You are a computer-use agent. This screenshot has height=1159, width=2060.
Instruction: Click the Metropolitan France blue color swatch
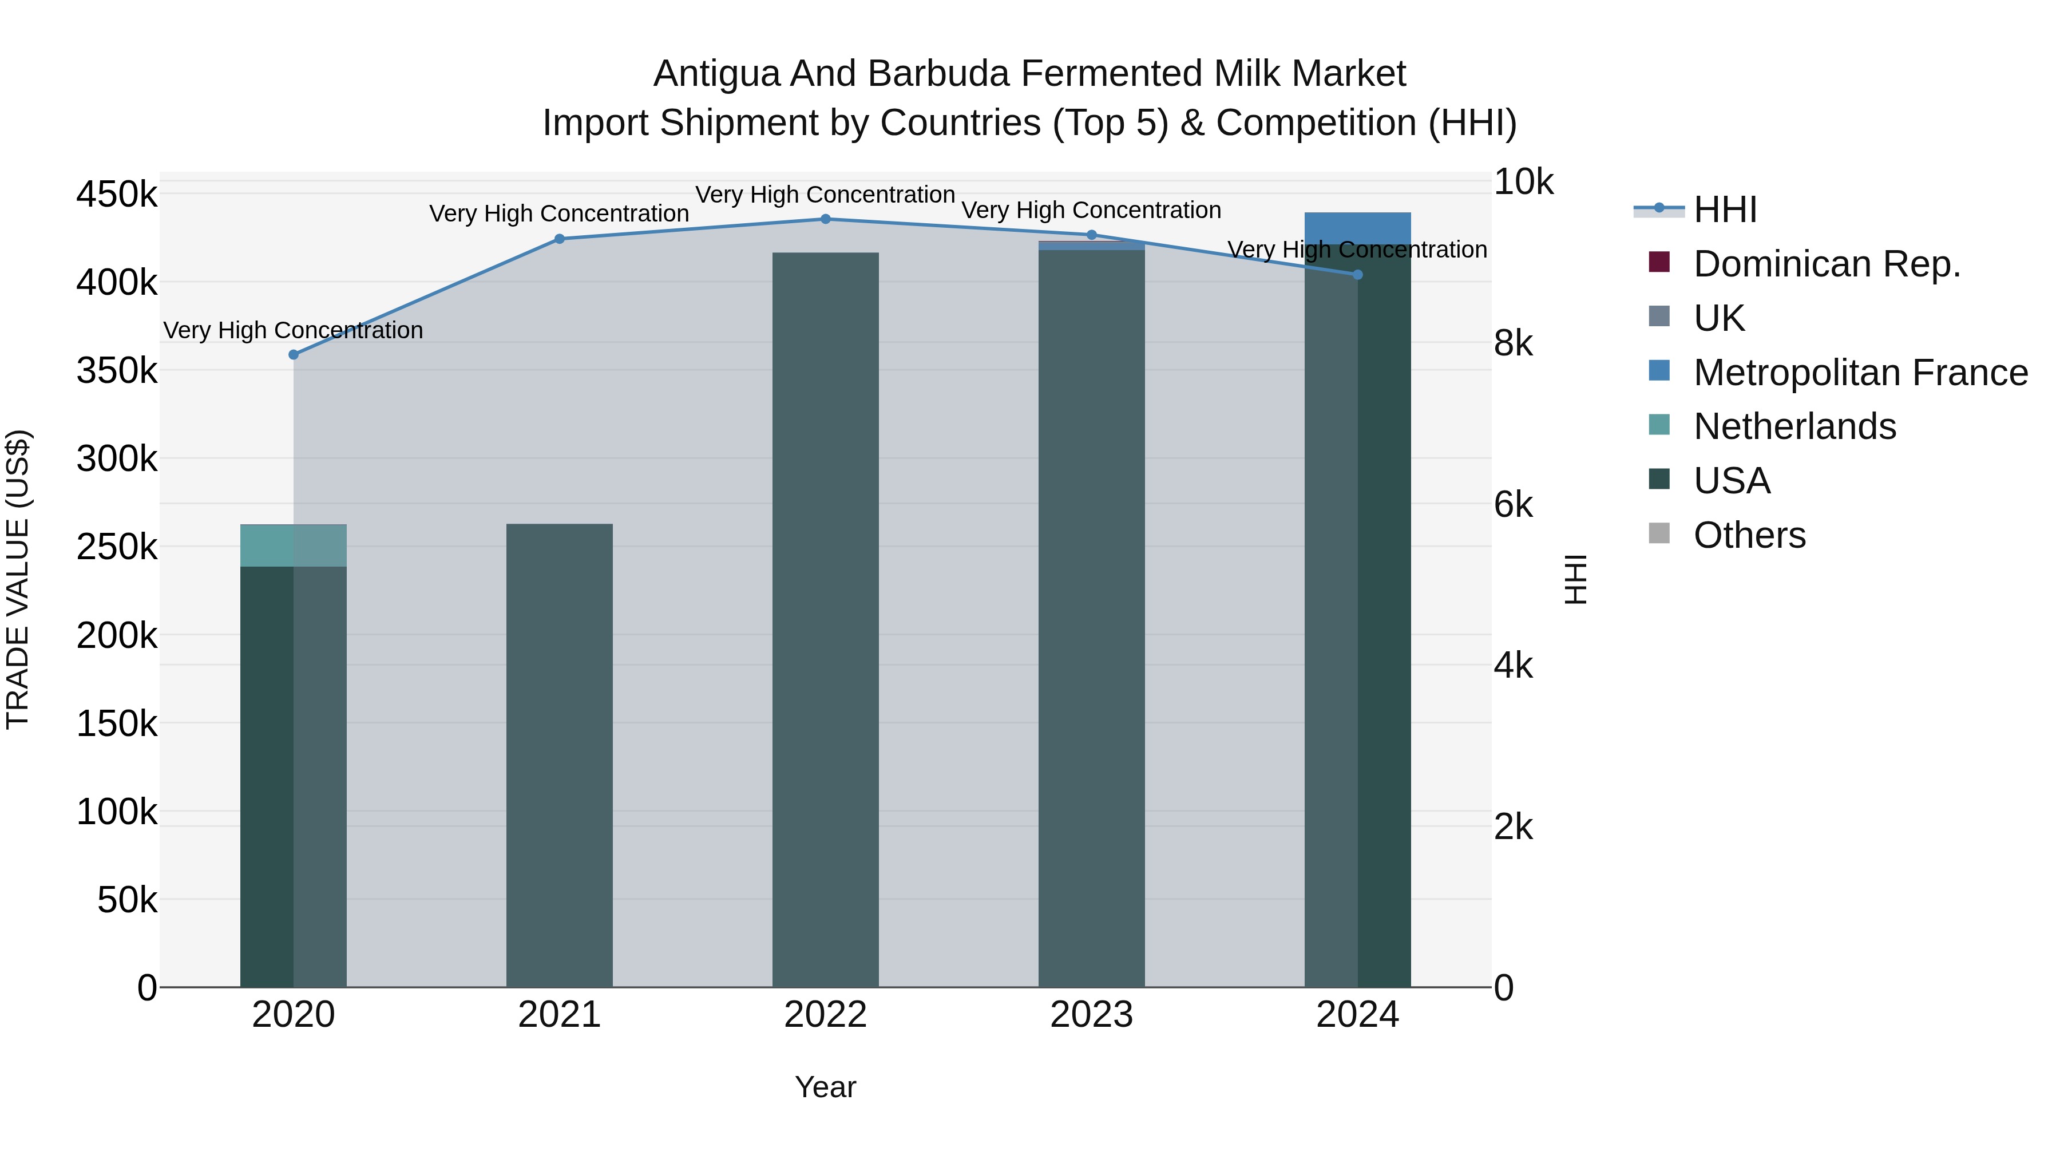coord(1659,370)
